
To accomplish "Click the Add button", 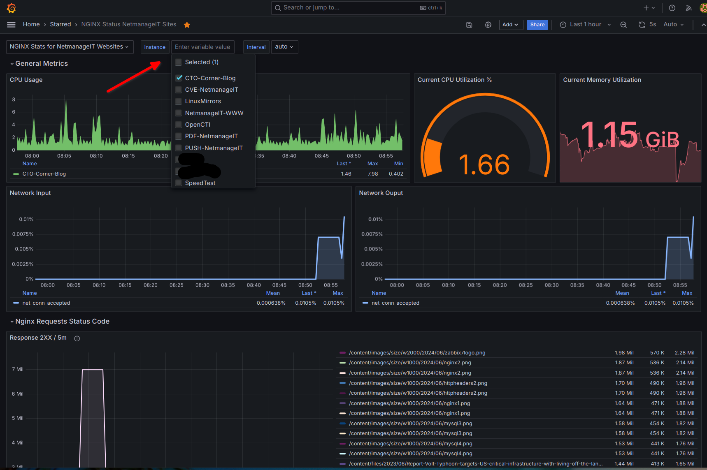I will point(510,25).
